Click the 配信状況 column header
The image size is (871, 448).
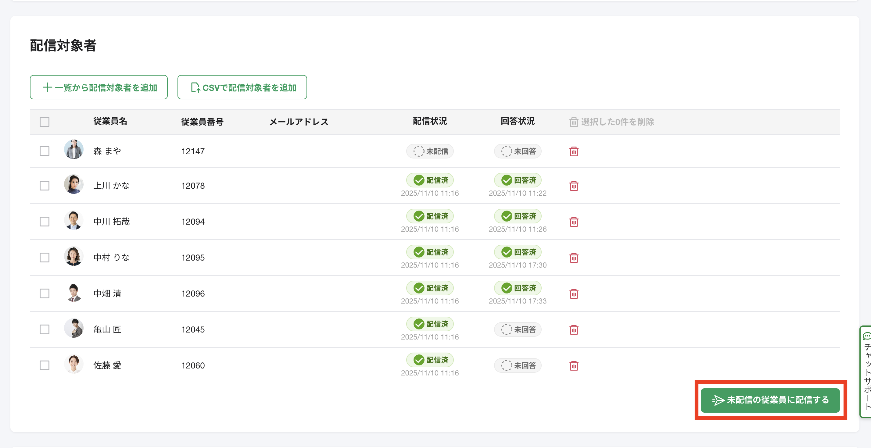tap(429, 121)
